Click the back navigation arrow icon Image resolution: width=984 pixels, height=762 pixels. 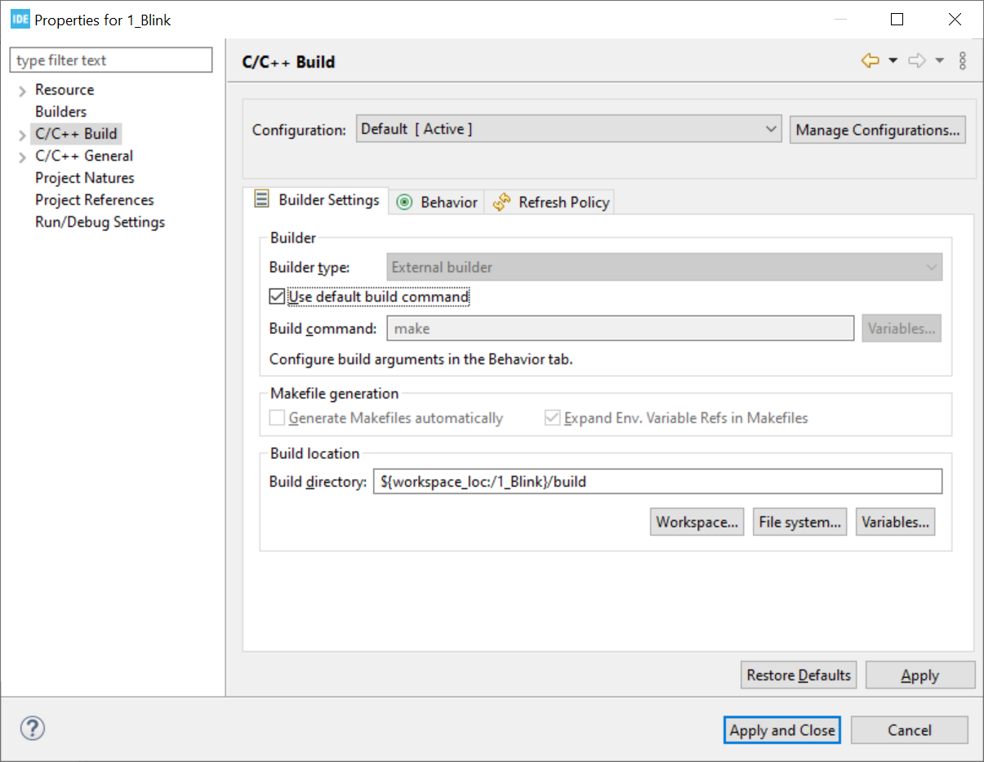coord(870,61)
